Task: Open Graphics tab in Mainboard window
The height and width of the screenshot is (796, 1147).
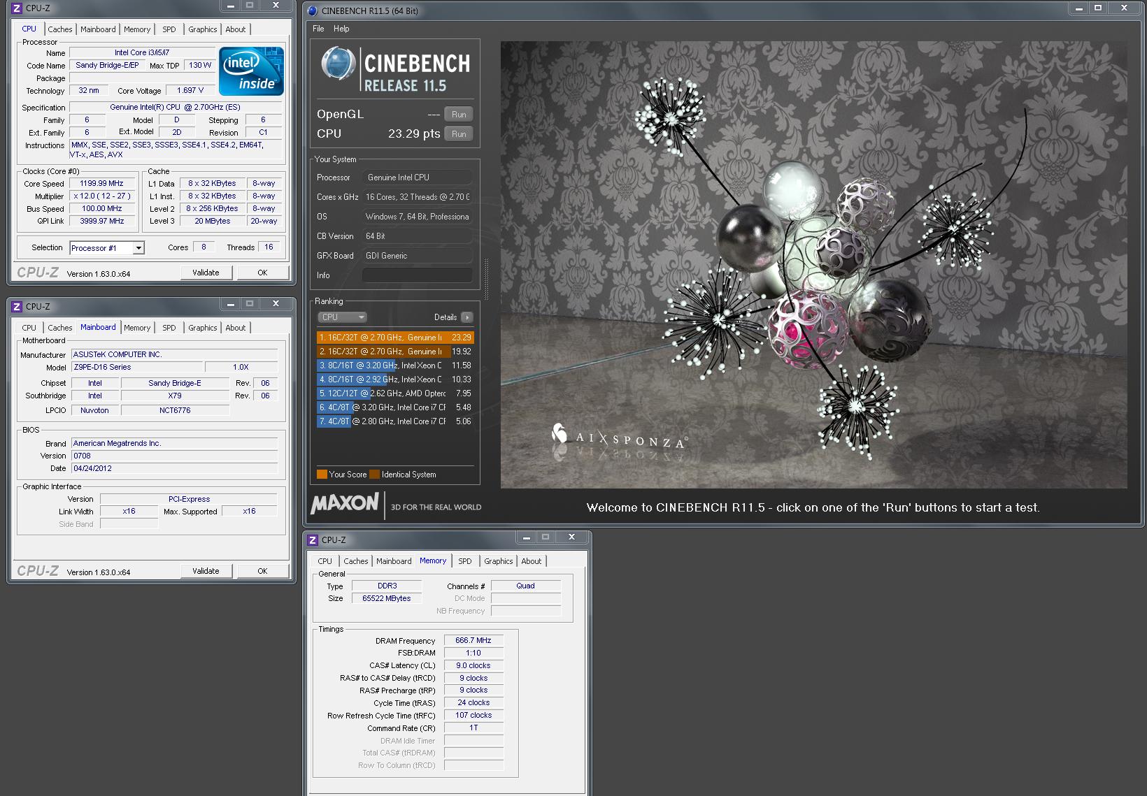Action: tap(203, 328)
